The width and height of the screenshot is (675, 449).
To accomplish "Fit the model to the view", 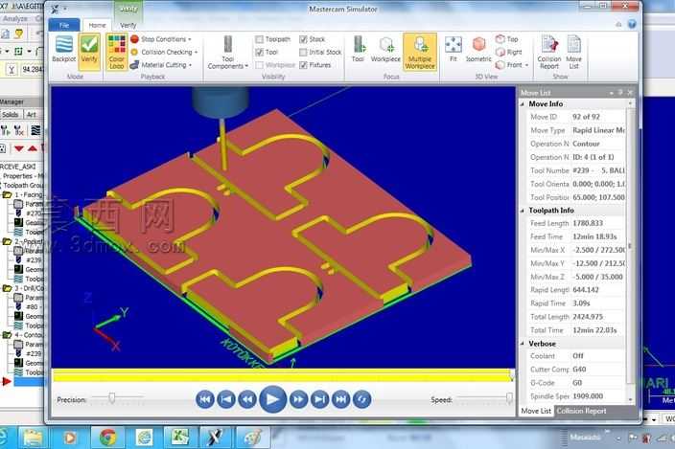I will click(x=454, y=49).
